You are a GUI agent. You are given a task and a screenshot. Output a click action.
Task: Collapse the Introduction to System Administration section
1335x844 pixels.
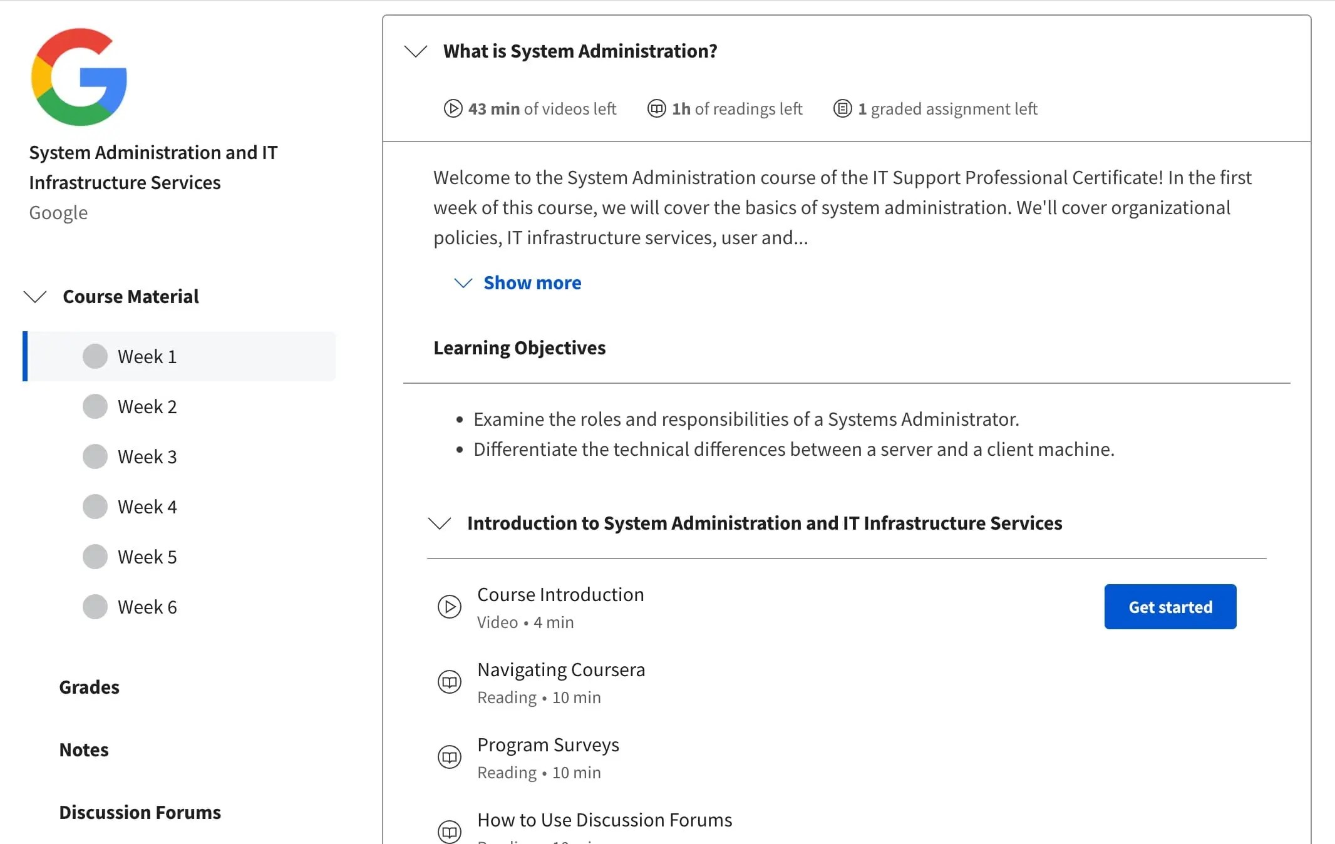tap(441, 523)
